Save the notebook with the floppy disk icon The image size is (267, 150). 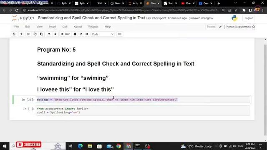click(14, 34)
